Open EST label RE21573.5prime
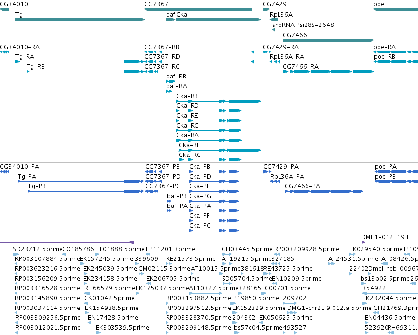This screenshot has width=418, height=335. pyautogui.click(x=191, y=259)
